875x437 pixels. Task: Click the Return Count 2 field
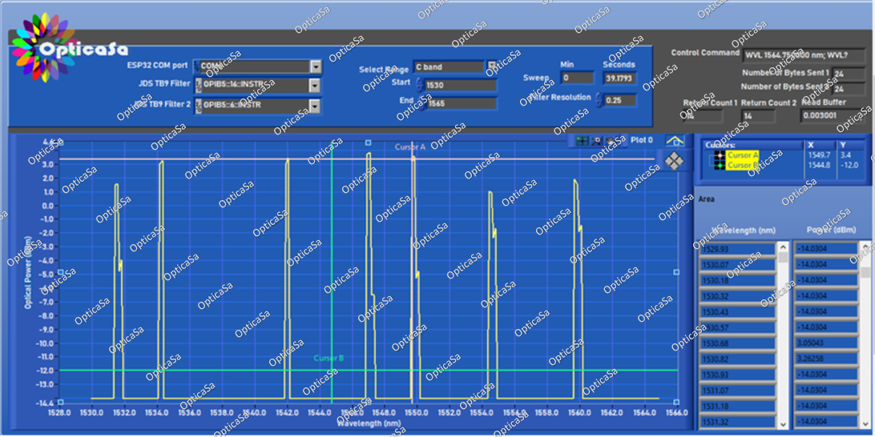click(x=758, y=116)
